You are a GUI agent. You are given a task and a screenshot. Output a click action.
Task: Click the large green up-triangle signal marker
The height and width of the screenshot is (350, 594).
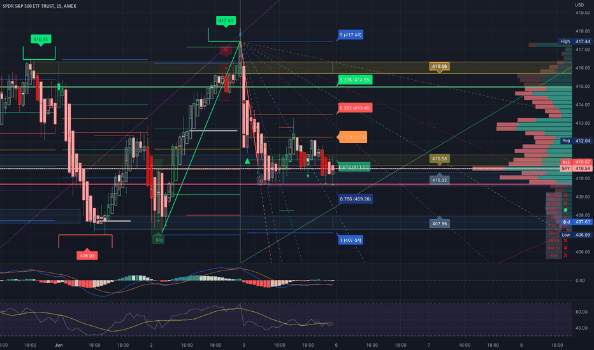247,161
